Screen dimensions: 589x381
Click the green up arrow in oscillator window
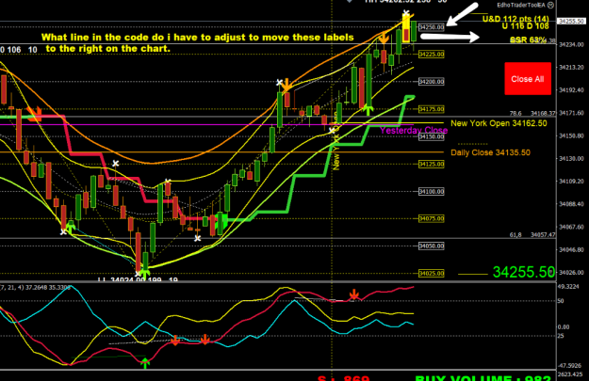(x=145, y=363)
